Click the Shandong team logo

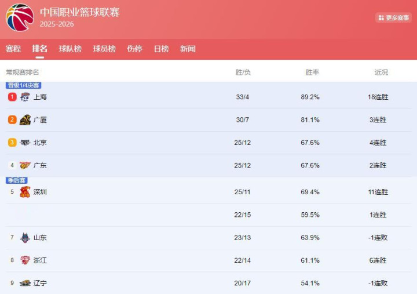(25, 237)
